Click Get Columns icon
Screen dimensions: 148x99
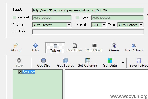[x=88, y=61]
